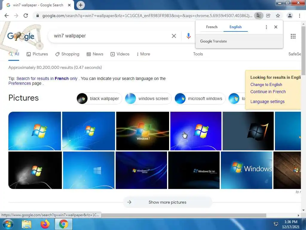Image resolution: width=306 pixels, height=230 pixels.
Task: Close the win7 wallpaper tab
Action: click(x=69, y=5)
